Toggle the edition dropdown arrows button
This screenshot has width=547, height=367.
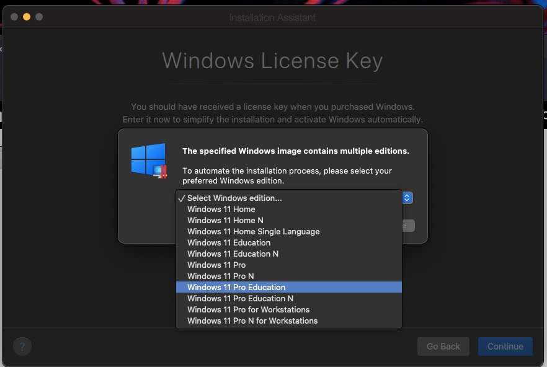click(x=407, y=198)
